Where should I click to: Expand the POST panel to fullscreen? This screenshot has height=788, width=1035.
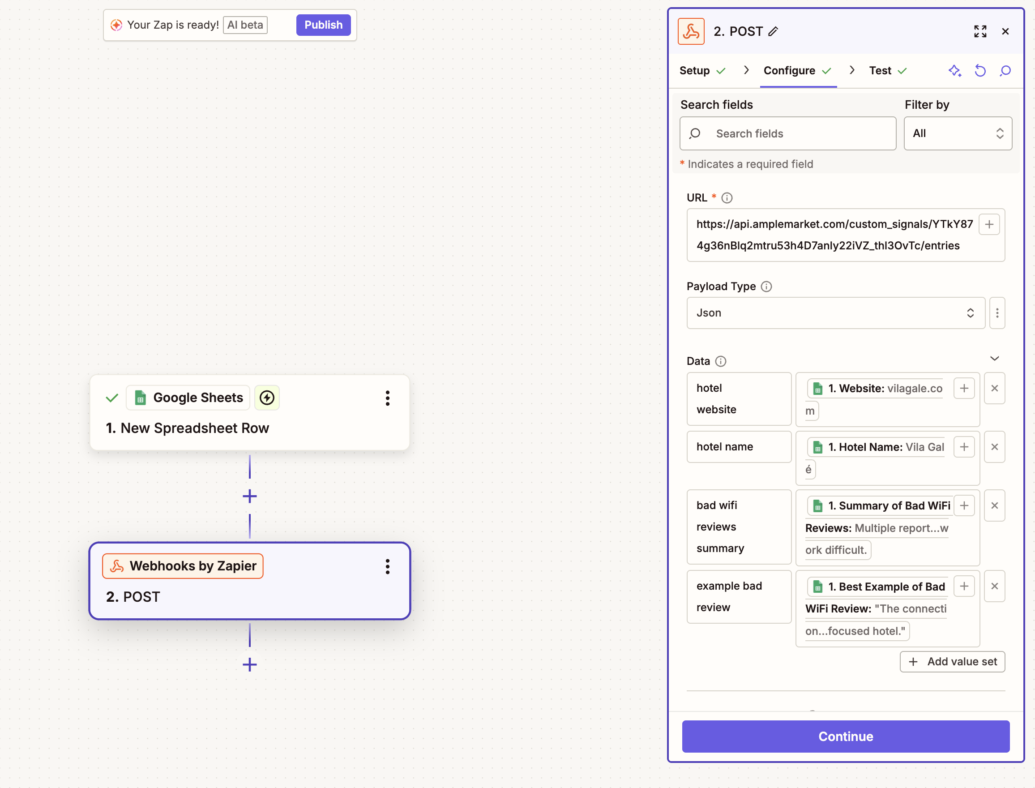point(979,31)
